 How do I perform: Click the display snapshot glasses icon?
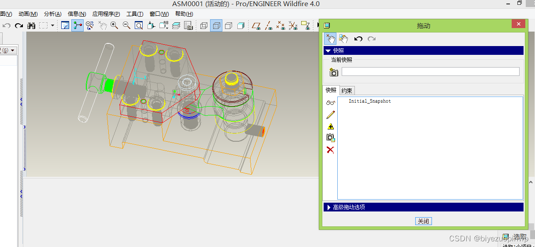tap(330, 103)
